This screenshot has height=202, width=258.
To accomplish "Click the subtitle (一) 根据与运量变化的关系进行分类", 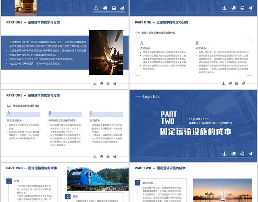I will tap(155, 33).
